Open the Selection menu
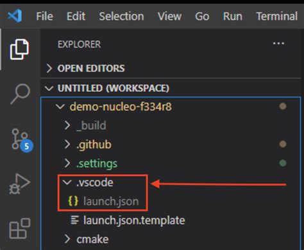The width and height of the screenshot is (304, 250). coord(121,16)
